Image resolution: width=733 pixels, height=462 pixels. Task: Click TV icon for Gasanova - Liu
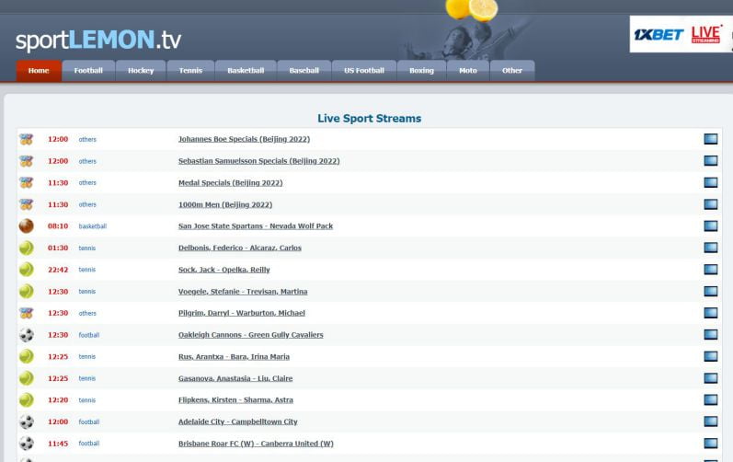[x=711, y=378]
